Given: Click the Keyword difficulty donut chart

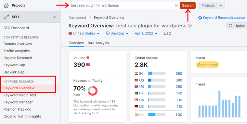Looking at the screenshot, I should [x=93, y=91].
